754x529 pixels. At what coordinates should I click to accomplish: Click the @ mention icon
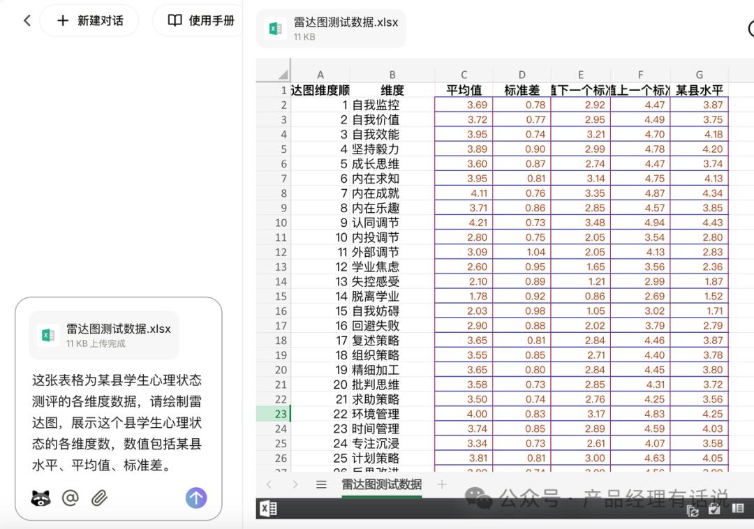tap(70, 498)
